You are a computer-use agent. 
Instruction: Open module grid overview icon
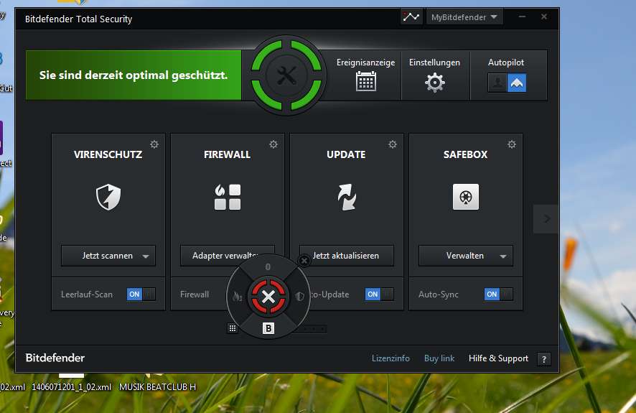coord(232,328)
